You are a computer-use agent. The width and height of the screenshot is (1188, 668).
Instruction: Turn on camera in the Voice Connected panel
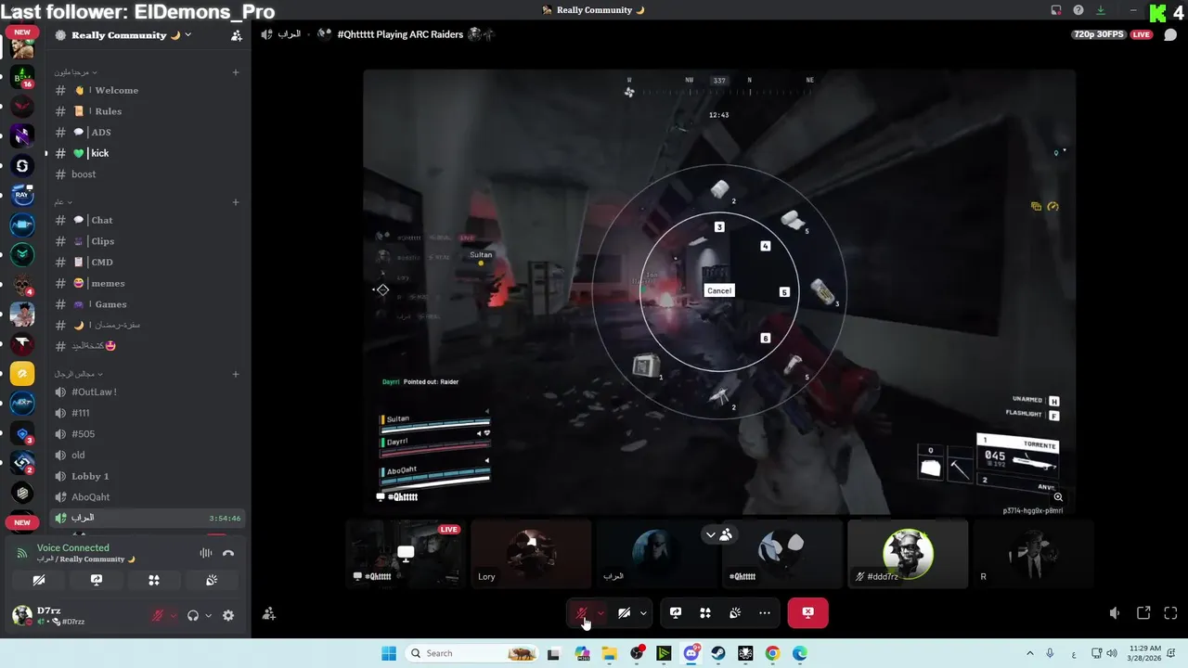coord(39,580)
